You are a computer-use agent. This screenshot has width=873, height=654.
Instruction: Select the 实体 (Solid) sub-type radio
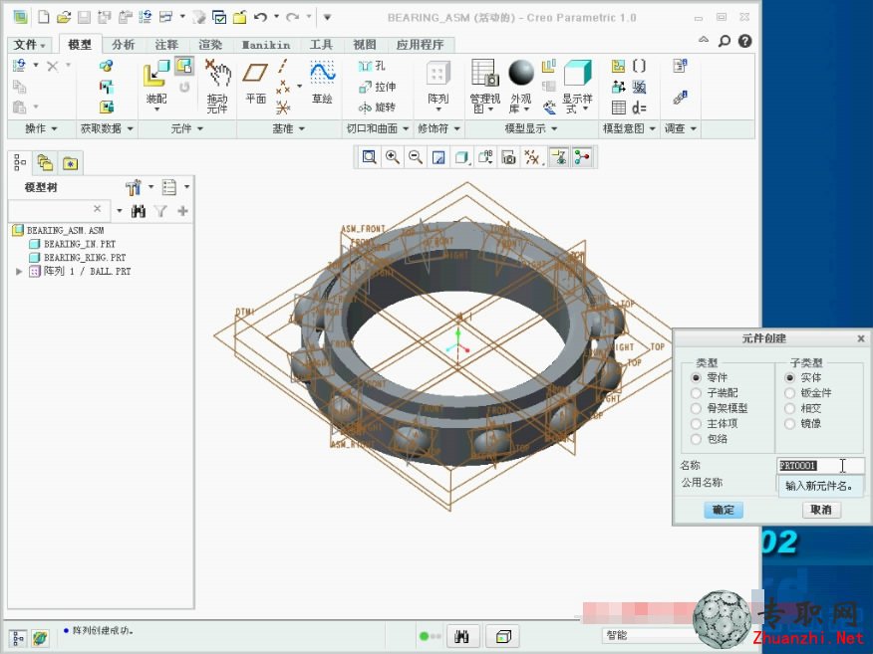(789, 377)
